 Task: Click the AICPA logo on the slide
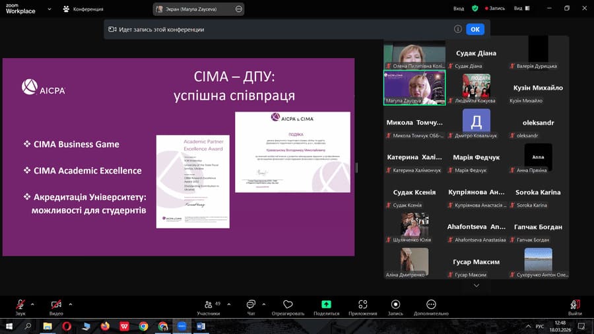(x=43, y=87)
